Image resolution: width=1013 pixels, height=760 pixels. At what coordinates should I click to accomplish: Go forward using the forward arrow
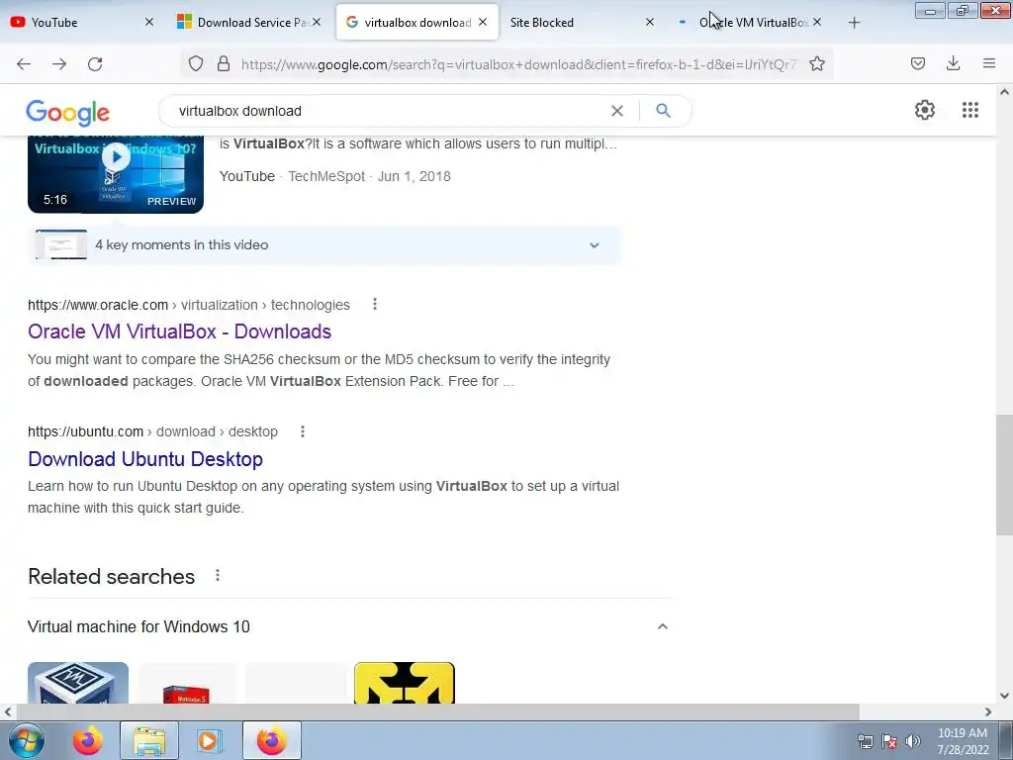pos(59,64)
